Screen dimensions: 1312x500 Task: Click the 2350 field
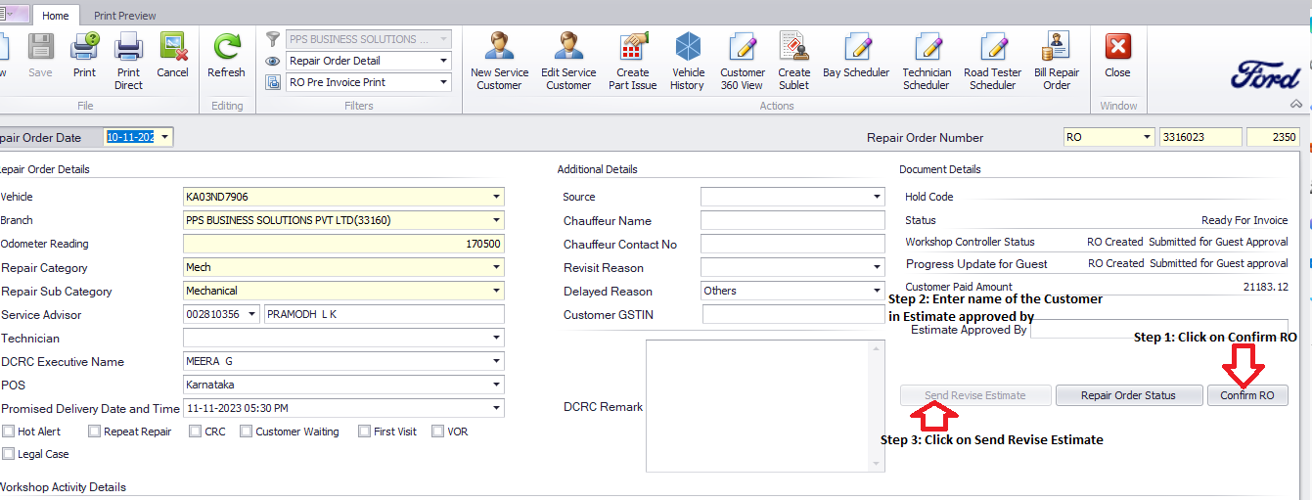tap(1273, 138)
